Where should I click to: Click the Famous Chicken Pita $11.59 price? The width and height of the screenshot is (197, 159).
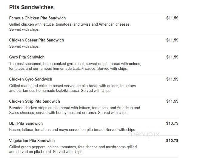172,18
